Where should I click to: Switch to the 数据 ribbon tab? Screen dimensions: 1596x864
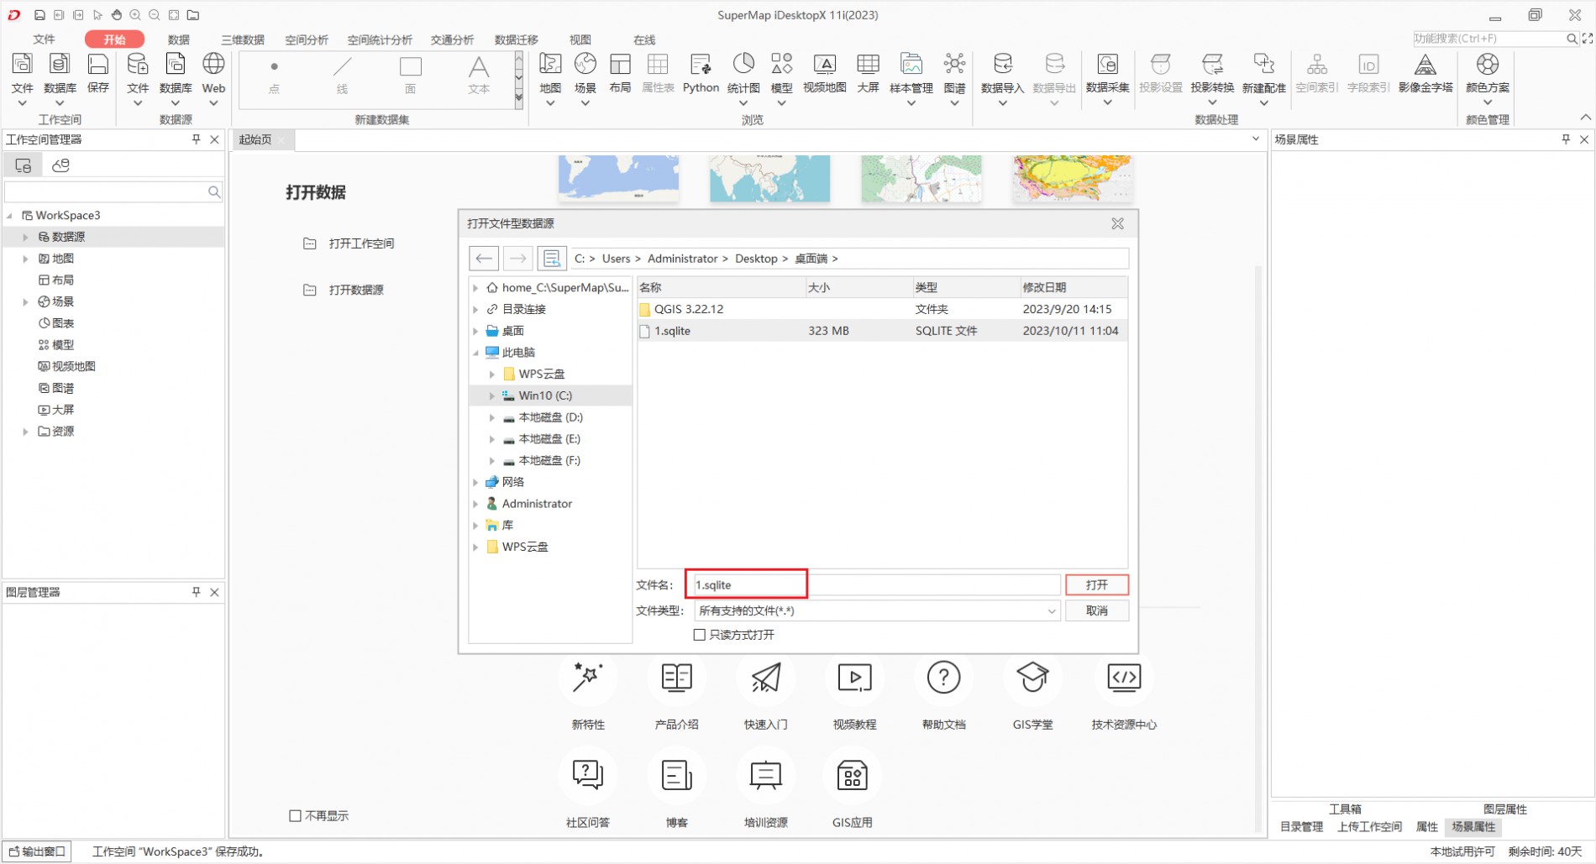click(x=178, y=39)
